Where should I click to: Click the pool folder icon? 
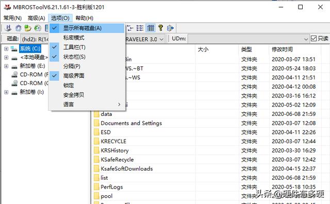tap(96, 196)
